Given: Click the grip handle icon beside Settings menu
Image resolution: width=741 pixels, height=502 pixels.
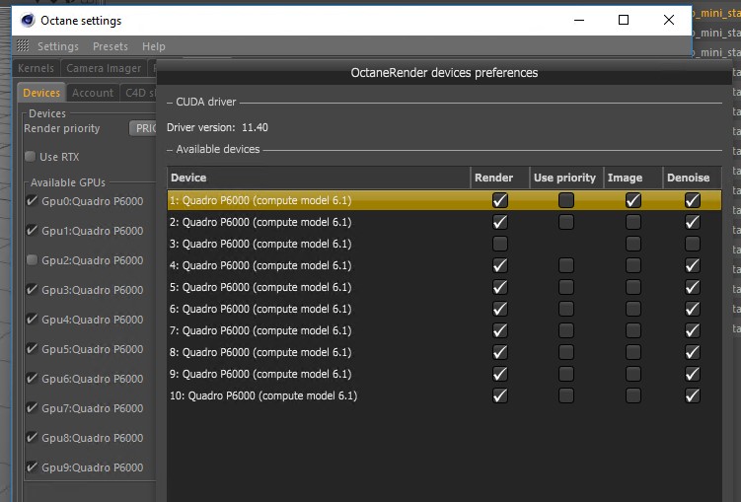Looking at the screenshot, I should coord(23,45).
